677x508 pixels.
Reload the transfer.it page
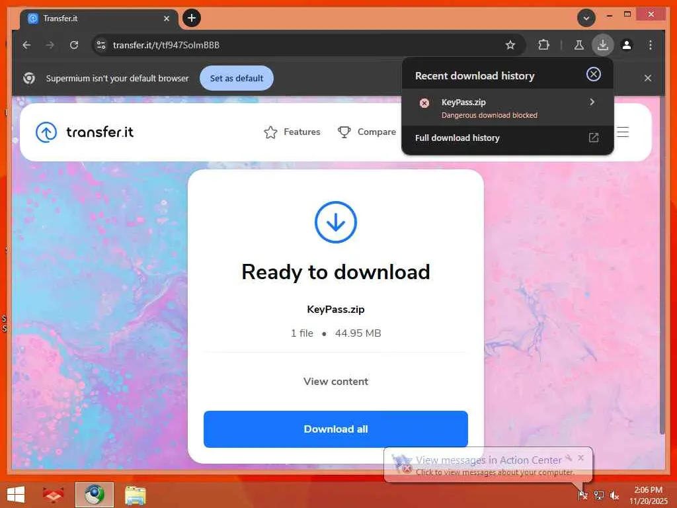click(74, 45)
